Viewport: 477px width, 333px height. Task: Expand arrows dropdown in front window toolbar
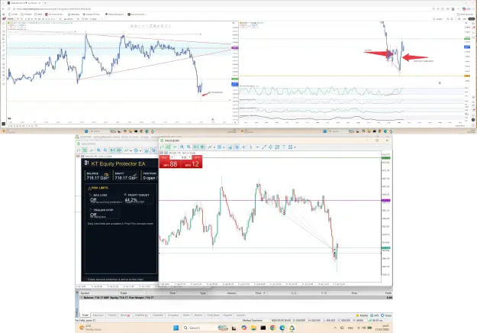click(295, 147)
